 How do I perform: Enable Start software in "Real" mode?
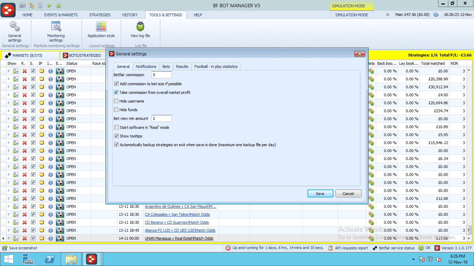tap(117, 127)
